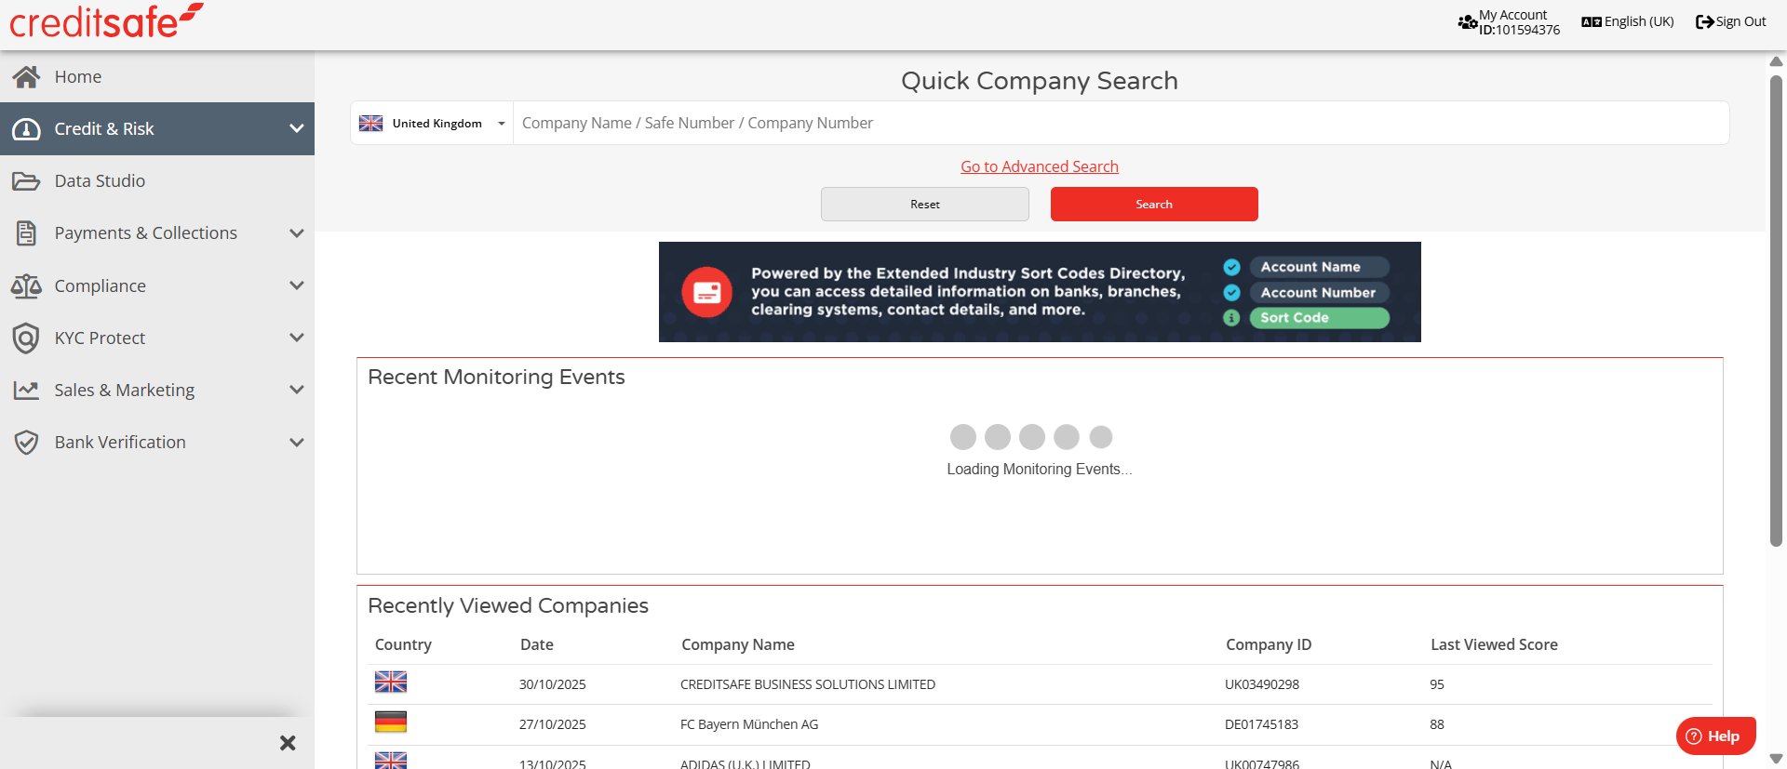Click the Compliance scales icon
1787x769 pixels.
[26, 286]
